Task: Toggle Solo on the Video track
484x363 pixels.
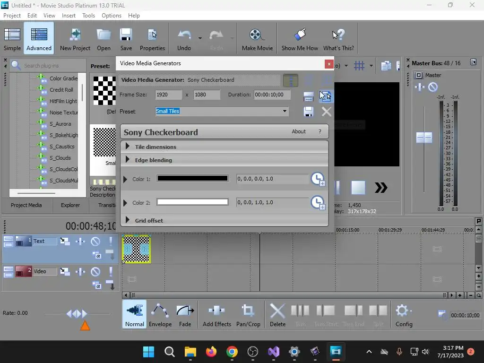Action: click(x=111, y=272)
